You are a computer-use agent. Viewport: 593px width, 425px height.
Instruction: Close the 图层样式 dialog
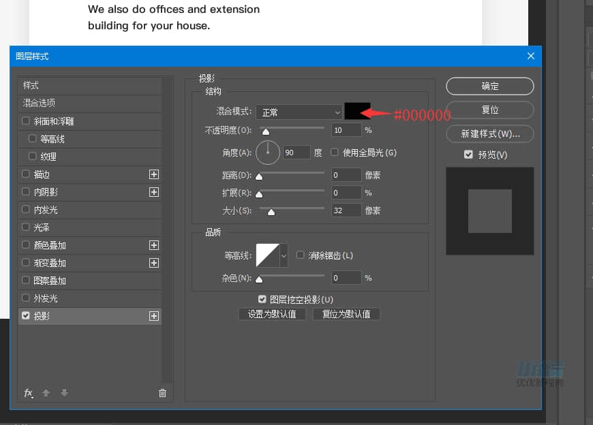pos(531,56)
